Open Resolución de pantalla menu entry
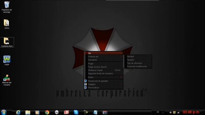Screen dimensions: 205x115 pos(104,81)
